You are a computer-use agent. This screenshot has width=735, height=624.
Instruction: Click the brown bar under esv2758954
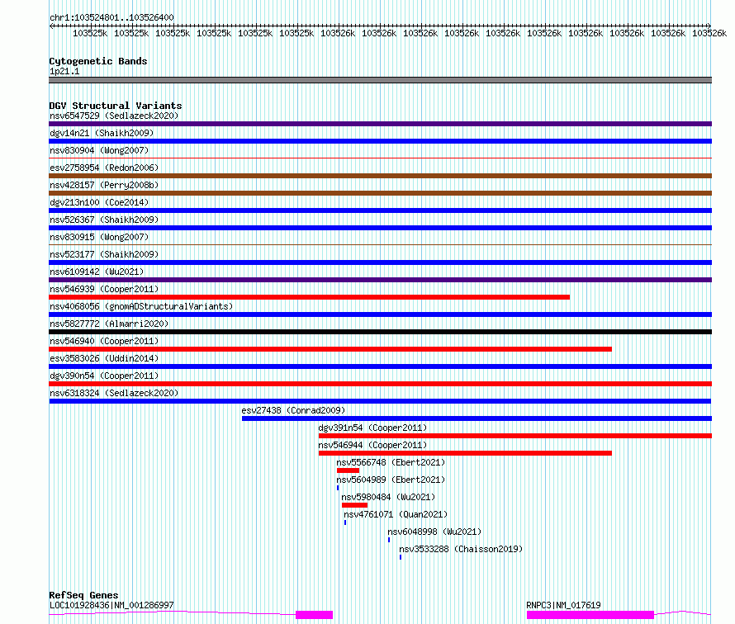tap(380, 176)
